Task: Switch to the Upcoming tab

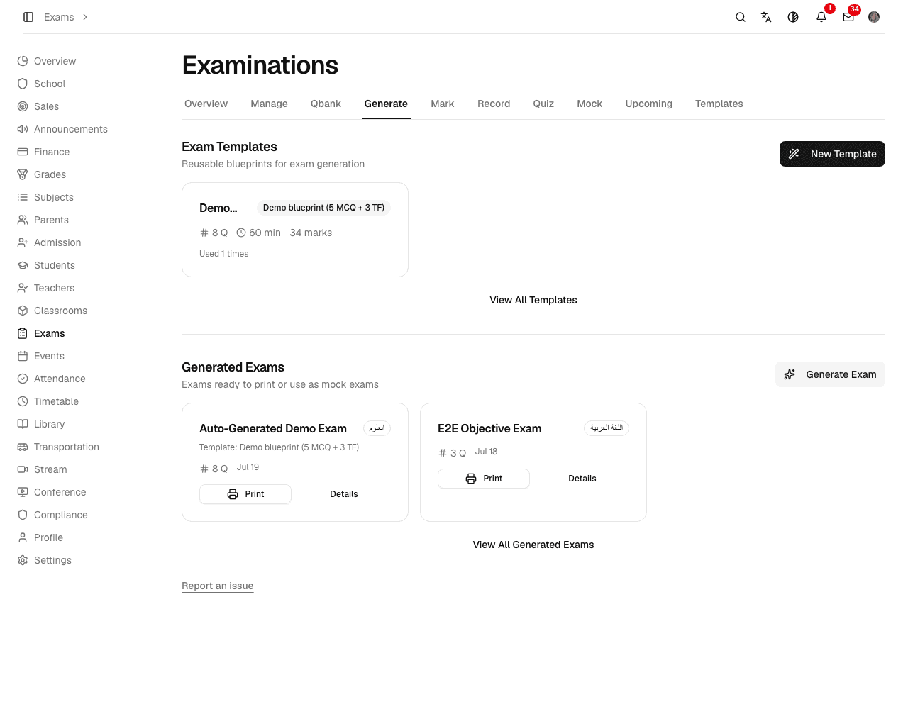Action: (x=648, y=104)
